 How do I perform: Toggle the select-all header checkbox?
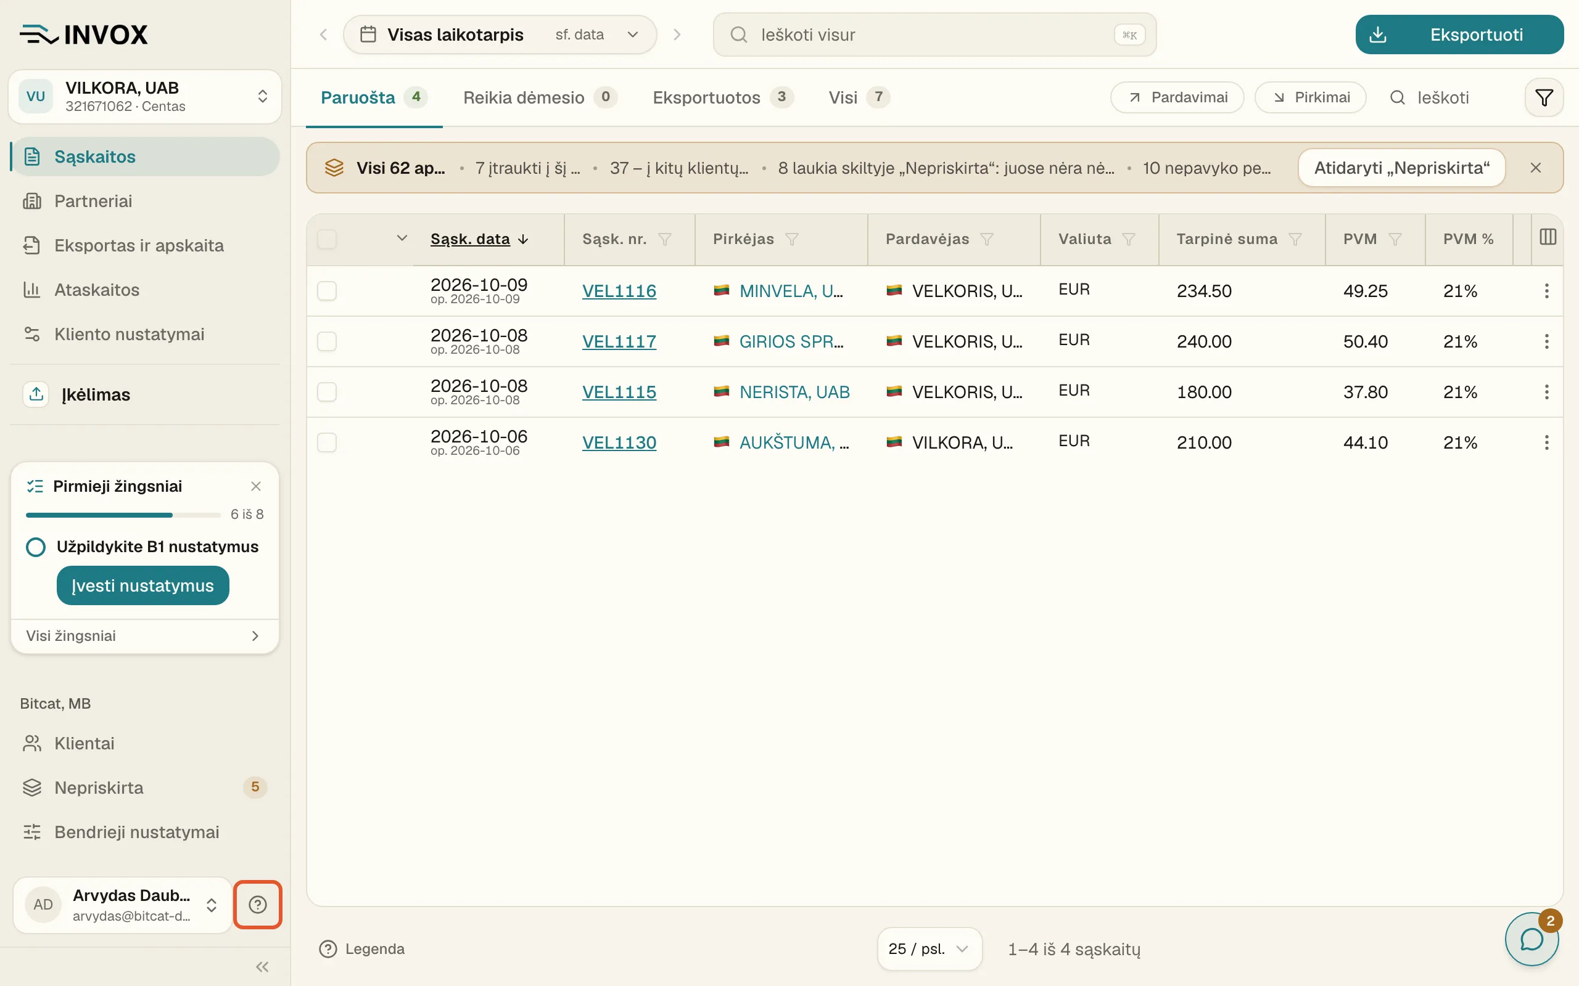click(x=327, y=239)
